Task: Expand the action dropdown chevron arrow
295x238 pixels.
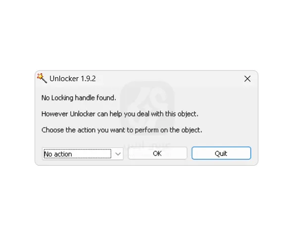Action: click(x=118, y=154)
